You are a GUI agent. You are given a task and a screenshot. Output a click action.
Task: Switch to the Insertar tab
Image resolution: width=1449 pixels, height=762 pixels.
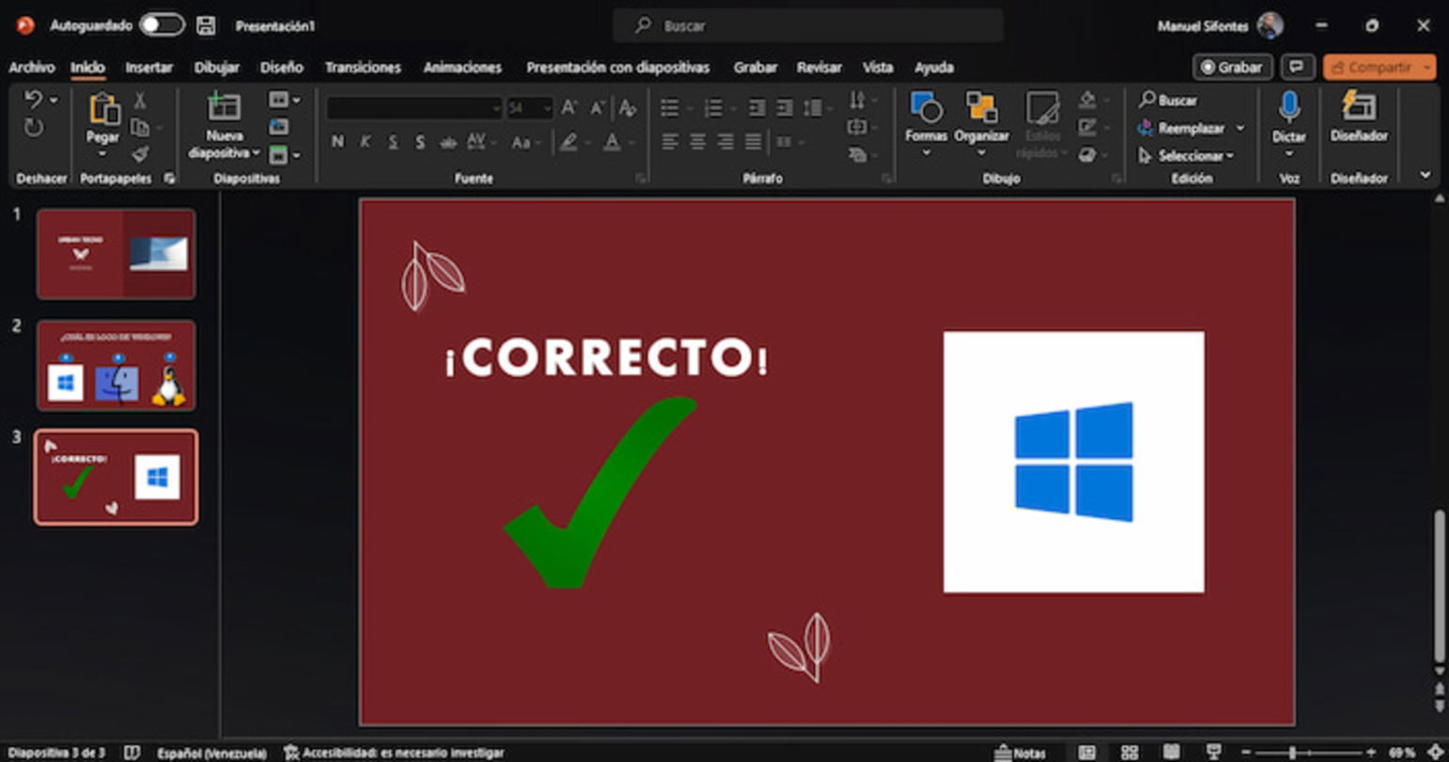click(149, 68)
